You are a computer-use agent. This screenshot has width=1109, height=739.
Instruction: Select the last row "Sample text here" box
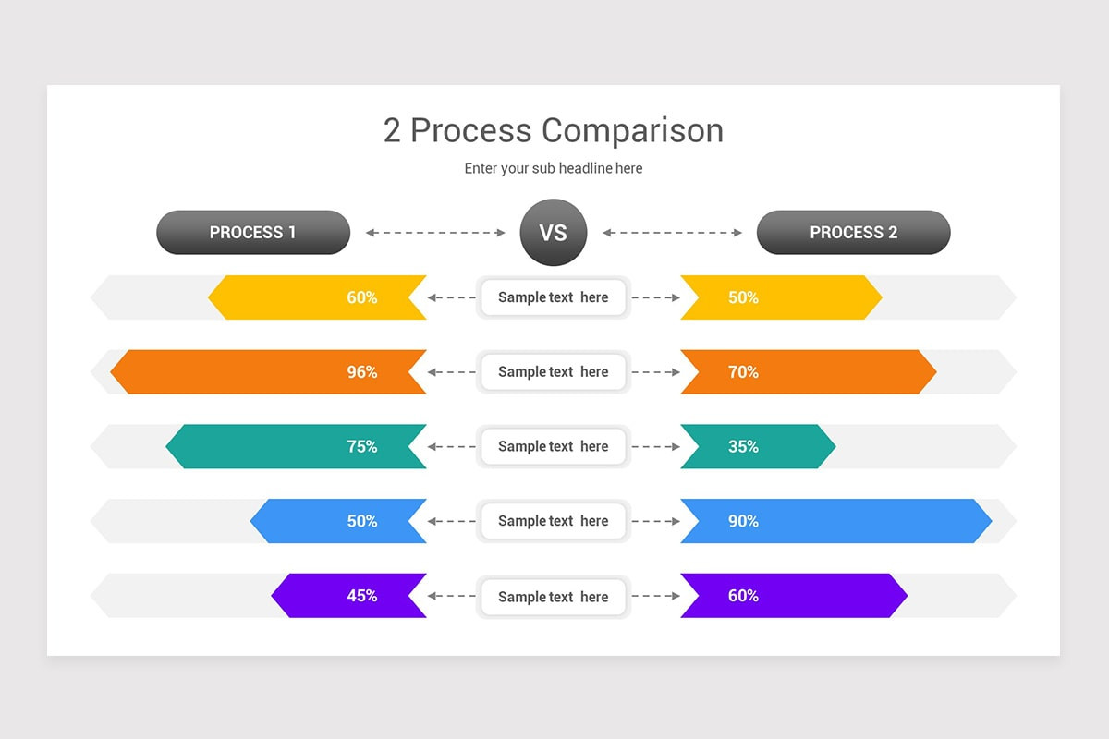[553, 597]
